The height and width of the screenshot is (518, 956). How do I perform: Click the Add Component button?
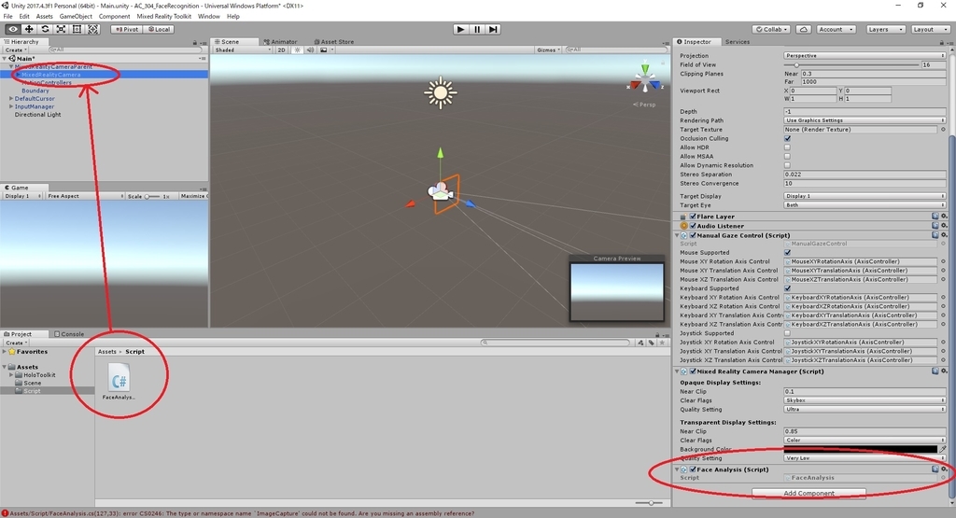pos(808,493)
